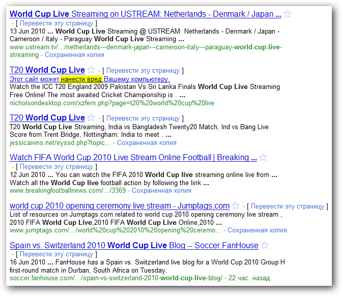Click the '16 Jun 2010' snippet date
Screen dimensions: 342x296
coord(27,262)
